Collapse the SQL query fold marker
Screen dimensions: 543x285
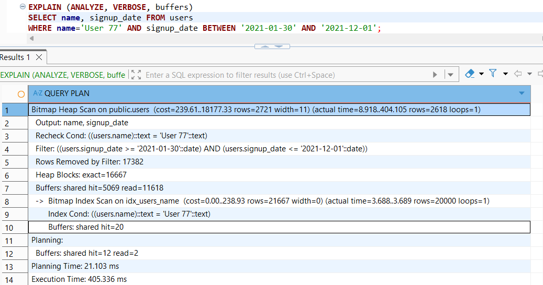pyautogui.click(x=23, y=7)
